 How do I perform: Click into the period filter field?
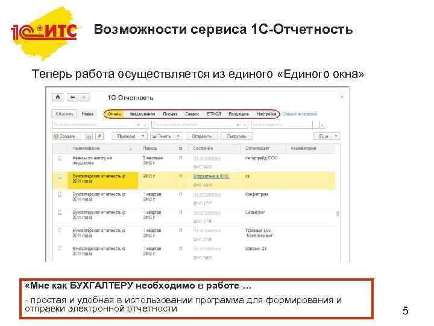point(282,125)
